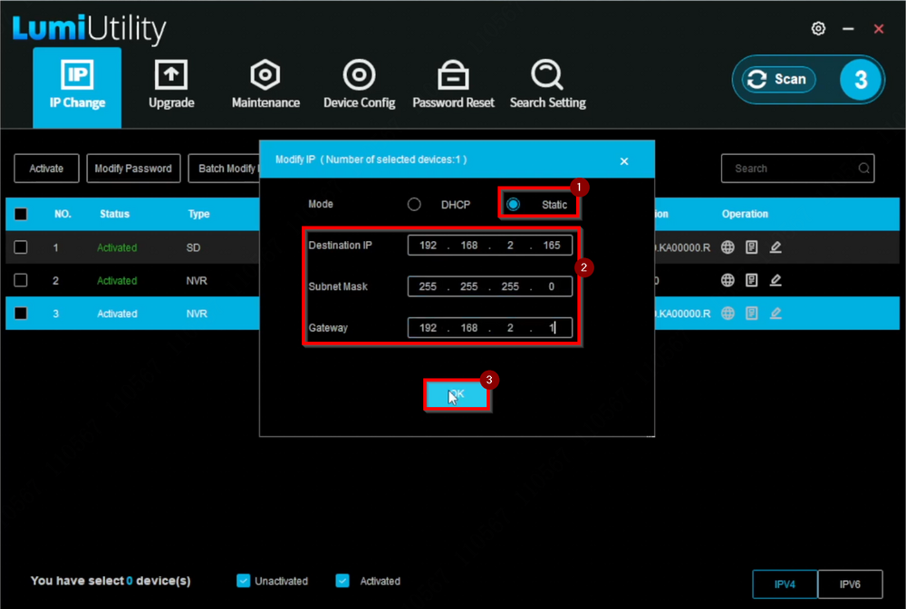This screenshot has width=906, height=609.
Task: Click the edit pencil icon for device 2
Action: pyautogui.click(x=776, y=281)
